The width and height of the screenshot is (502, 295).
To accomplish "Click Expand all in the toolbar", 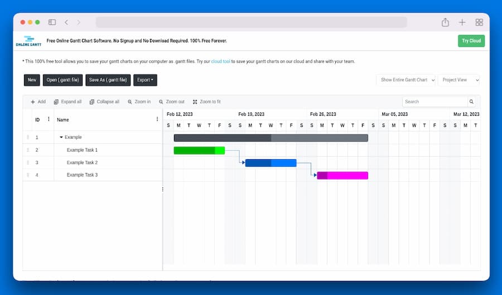I will tap(67, 102).
